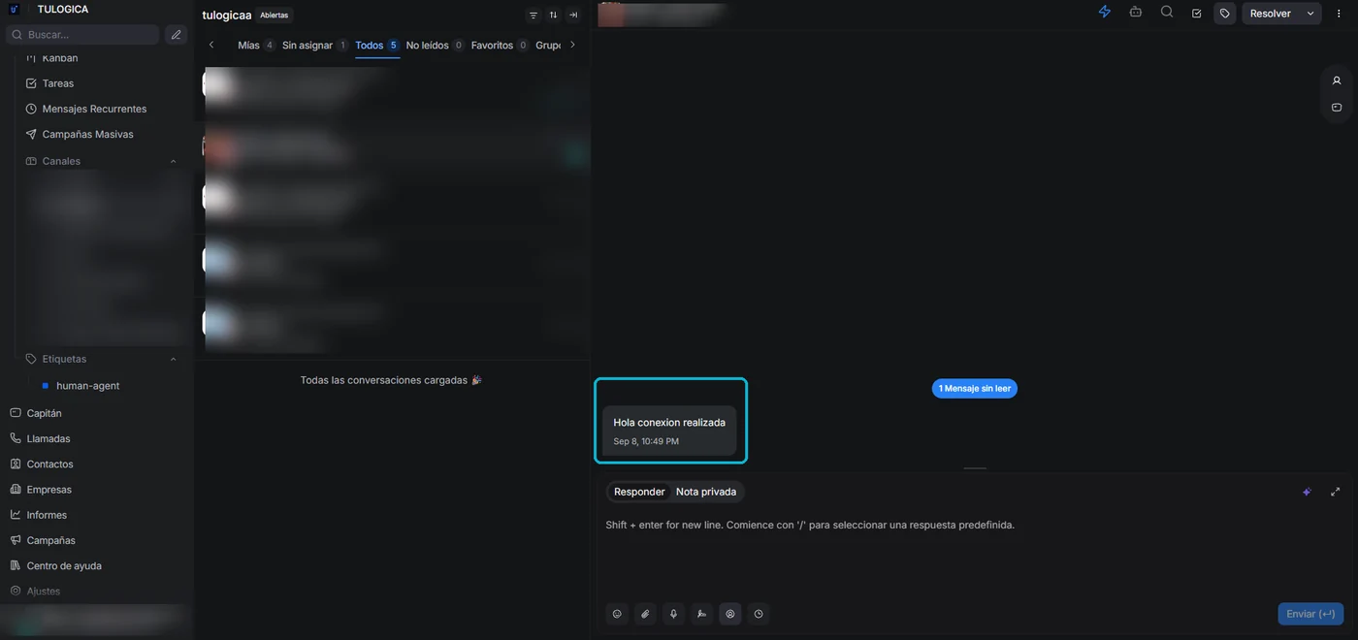Grab the reply box resize handle

tap(975, 468)
